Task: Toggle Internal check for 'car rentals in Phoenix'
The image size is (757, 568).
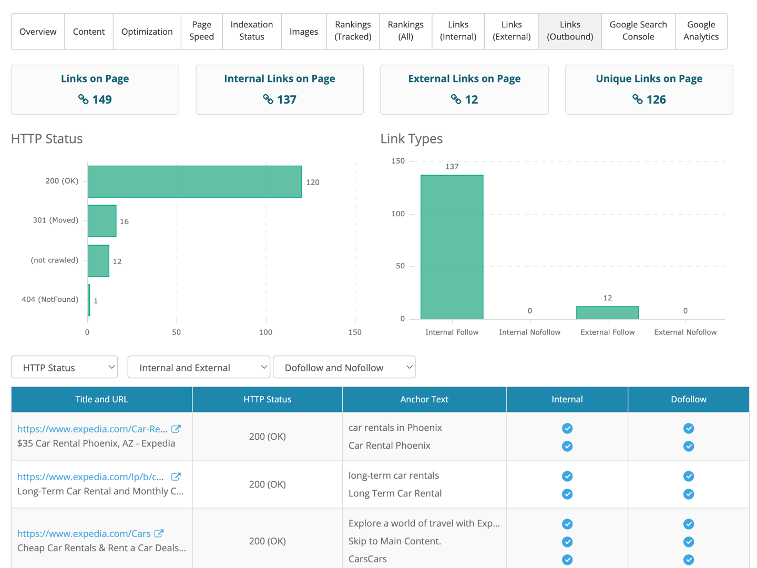Action: click(567, 428)
